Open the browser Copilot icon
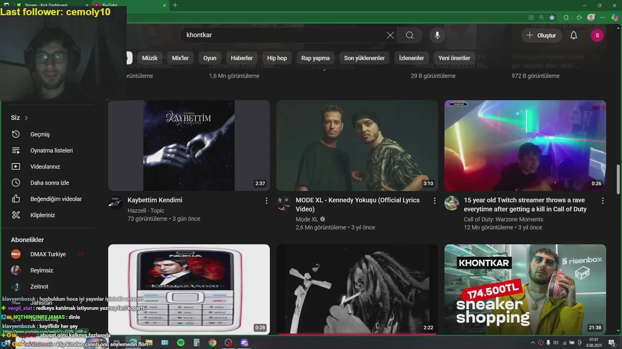The width and height of the screenshot is (622, 349). point(615,17)
